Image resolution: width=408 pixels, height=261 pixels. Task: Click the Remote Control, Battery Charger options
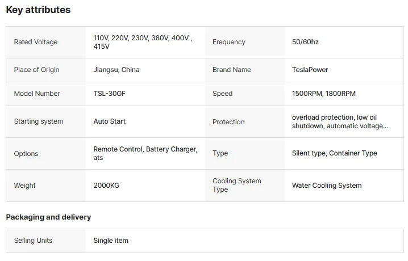(145, 154)
